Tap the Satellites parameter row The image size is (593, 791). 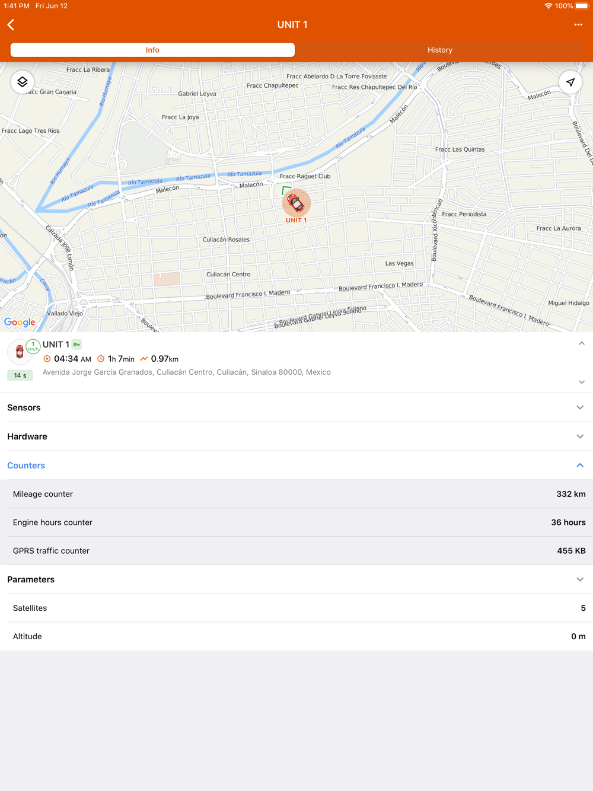click(x=296, y=608)
